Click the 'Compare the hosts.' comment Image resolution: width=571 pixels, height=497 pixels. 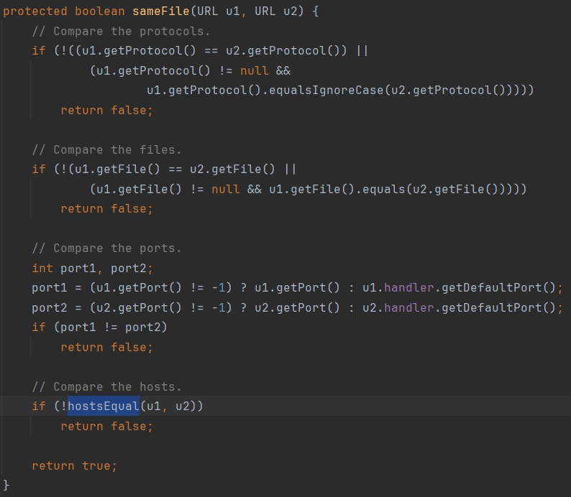[x=106, y=386]
